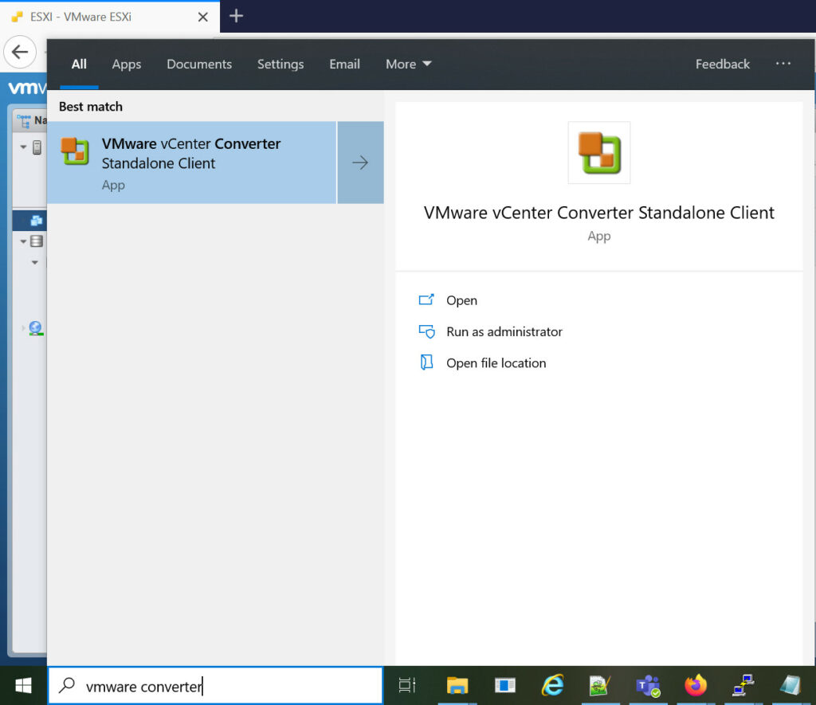Collapse the Storage tree node in ESXi navigator
The height and width of the screenshot is (705, 816).
coord(23,241)
